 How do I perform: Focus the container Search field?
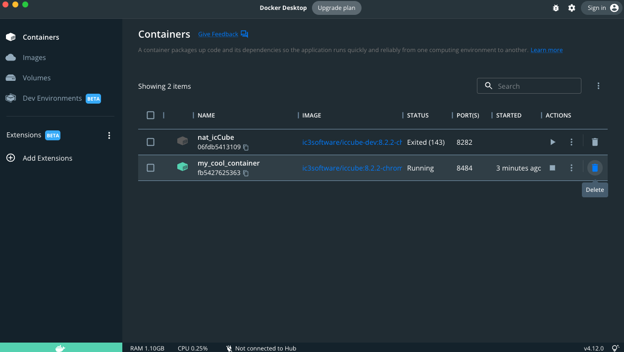pos(529,86)
